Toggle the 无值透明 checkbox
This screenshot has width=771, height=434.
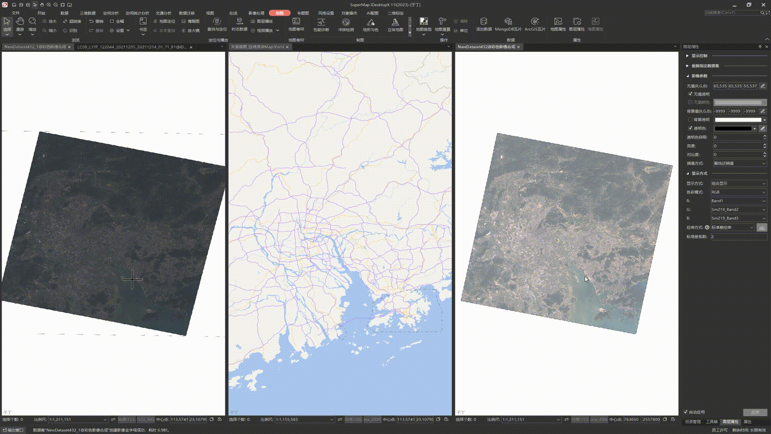click(690, 94)
